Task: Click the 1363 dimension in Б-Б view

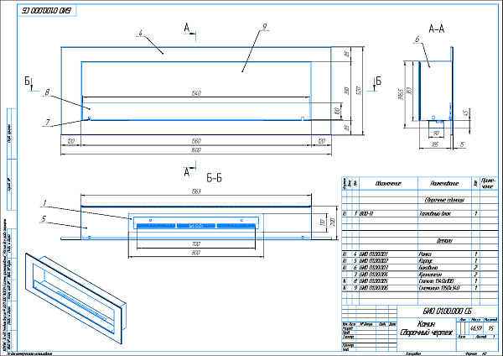Action: (195, 193)
